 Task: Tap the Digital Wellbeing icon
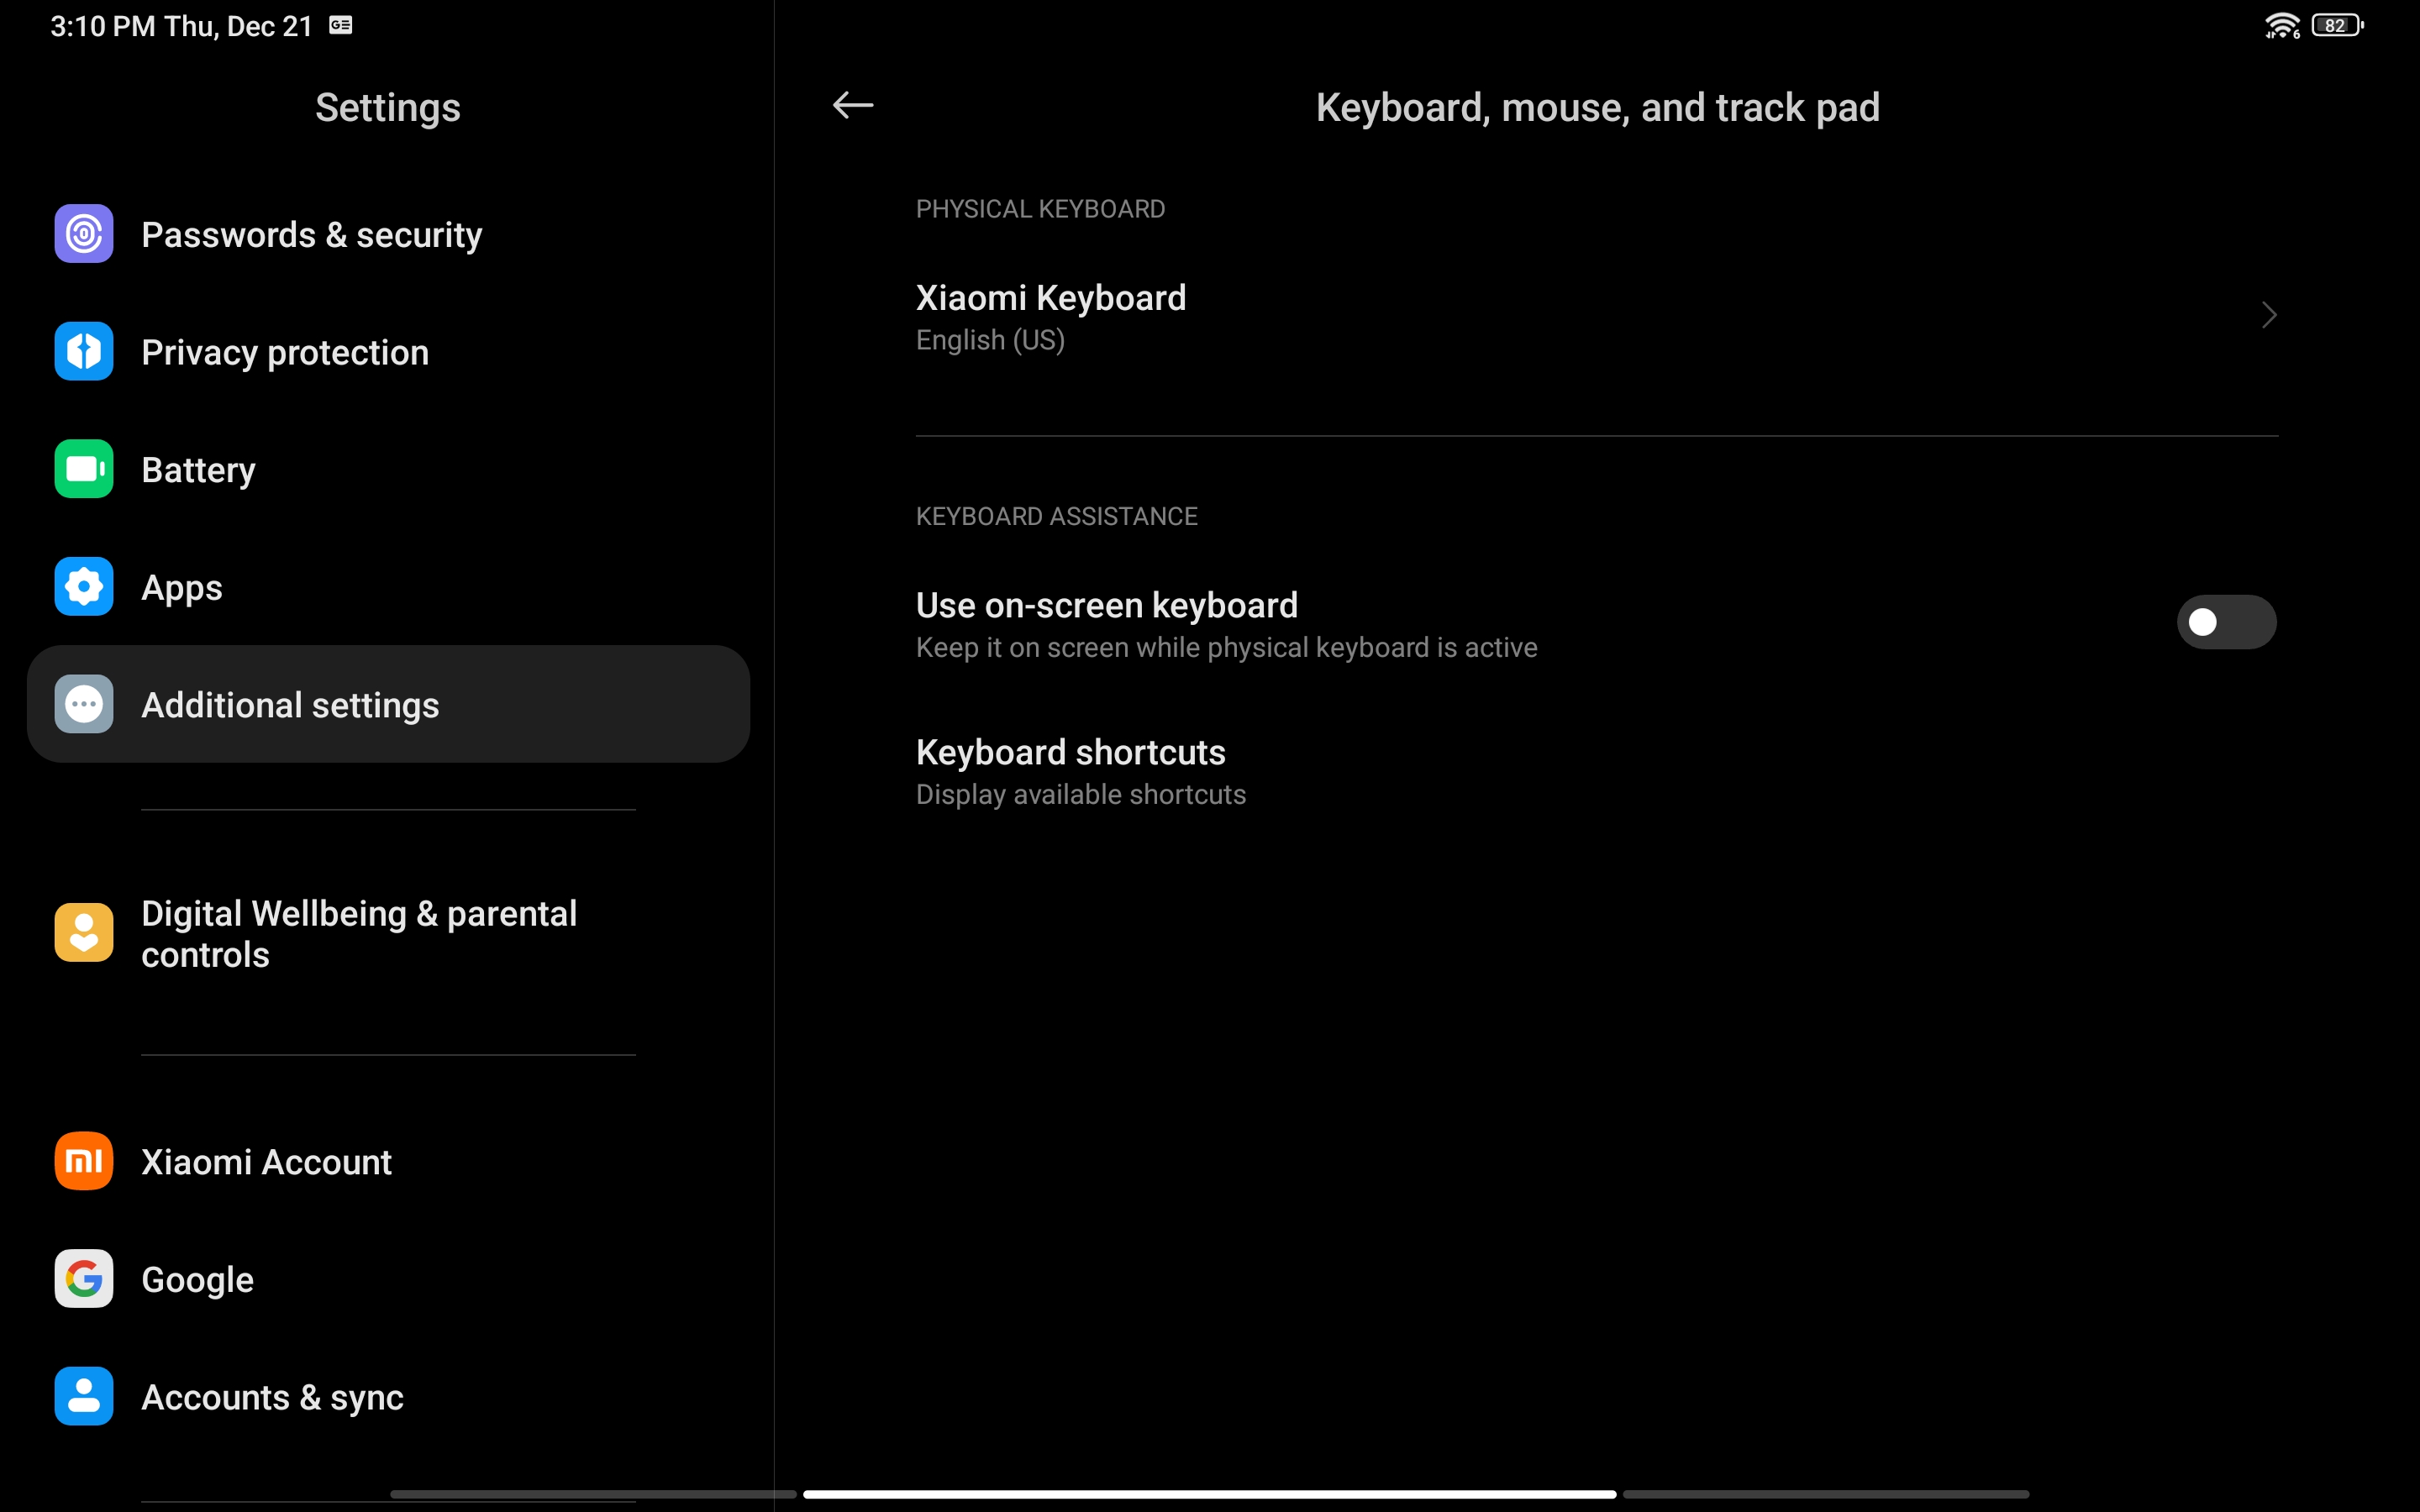pos(84,933)
